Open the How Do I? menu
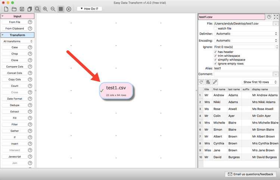 pos(89,9)
